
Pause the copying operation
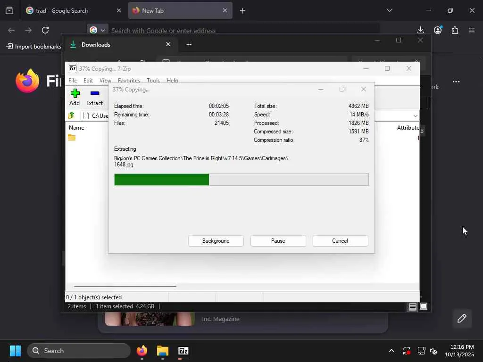tap(278, 241)
